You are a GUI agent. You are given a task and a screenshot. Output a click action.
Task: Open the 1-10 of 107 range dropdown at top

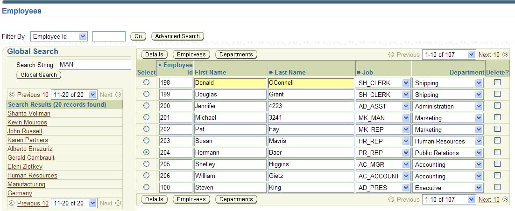[x=471, y=55]
